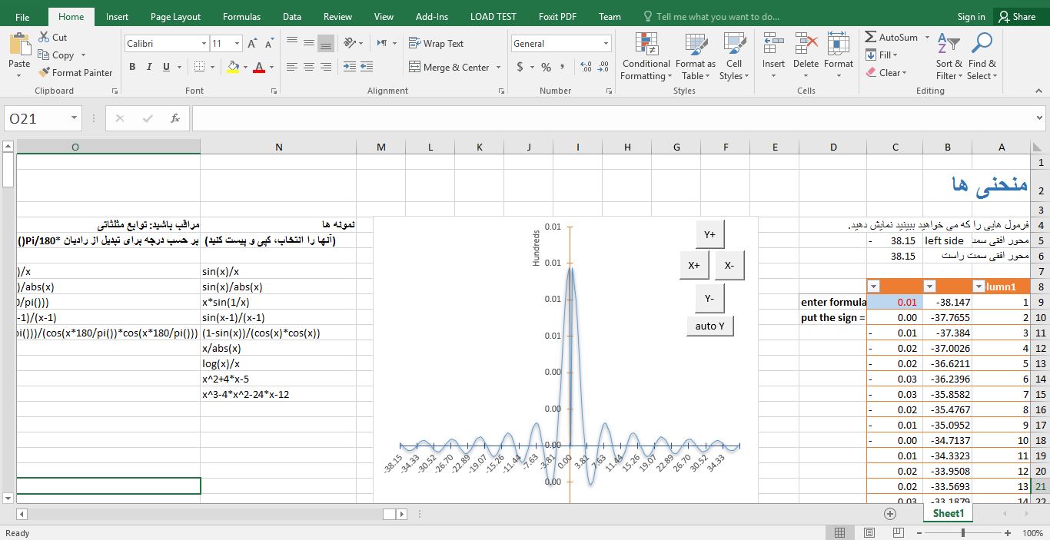
Task: Open the Format cells menu
Action: click(x=839, y=56)
